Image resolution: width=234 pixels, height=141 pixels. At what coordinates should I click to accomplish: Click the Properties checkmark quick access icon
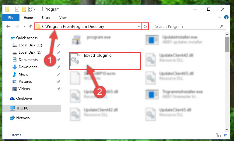click(17, 9)
